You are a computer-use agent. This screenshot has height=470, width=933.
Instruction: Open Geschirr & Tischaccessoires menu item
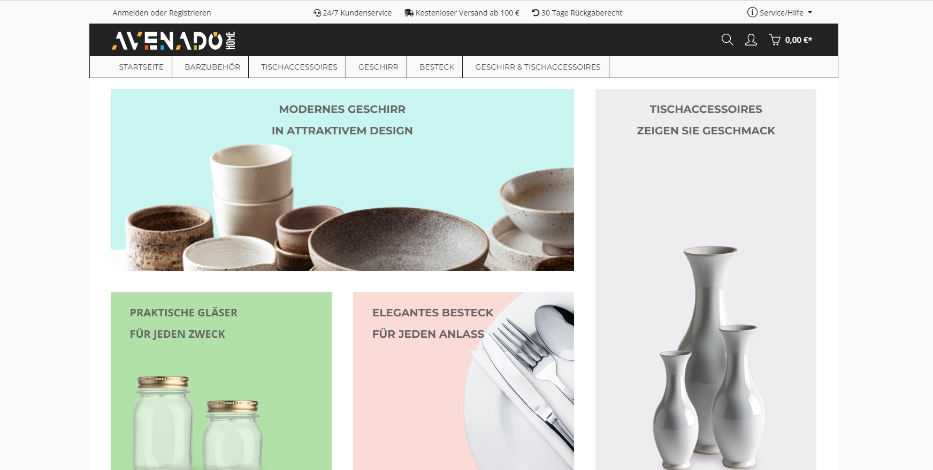click(538, 67)
